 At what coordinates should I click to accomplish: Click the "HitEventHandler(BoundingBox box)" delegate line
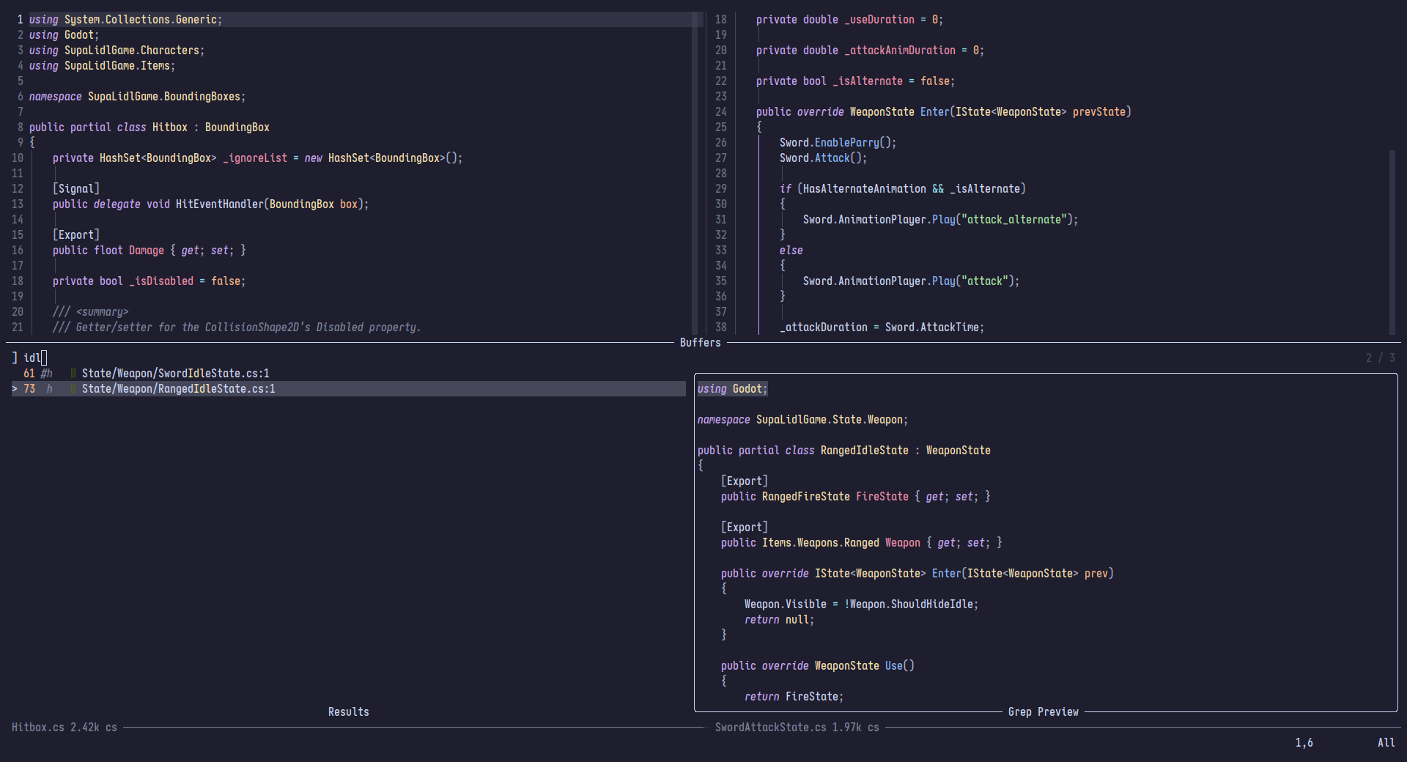210,204
